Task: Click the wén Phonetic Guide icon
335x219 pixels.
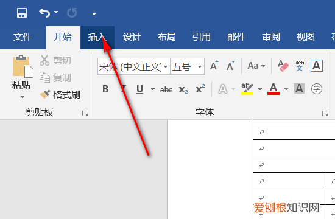Action: pyautogui.click(x=299, y=66)
